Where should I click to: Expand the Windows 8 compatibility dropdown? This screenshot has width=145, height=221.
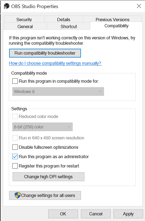pos(58,92)
